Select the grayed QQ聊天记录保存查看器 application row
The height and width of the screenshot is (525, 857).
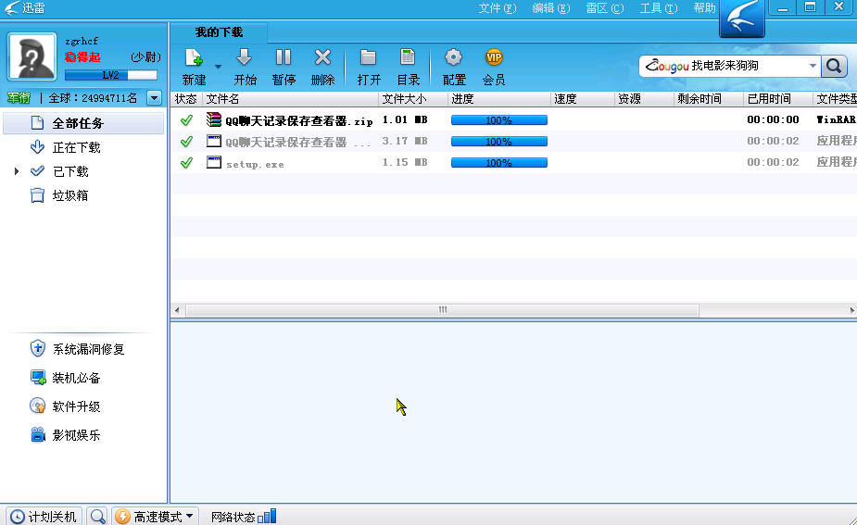514,142
